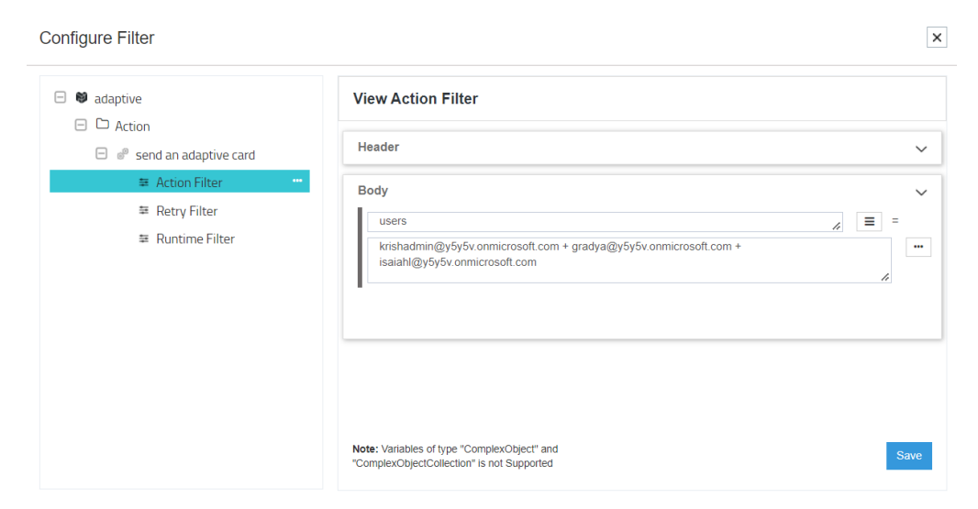Click the ellipsis button beside the email value

[918, 248]
